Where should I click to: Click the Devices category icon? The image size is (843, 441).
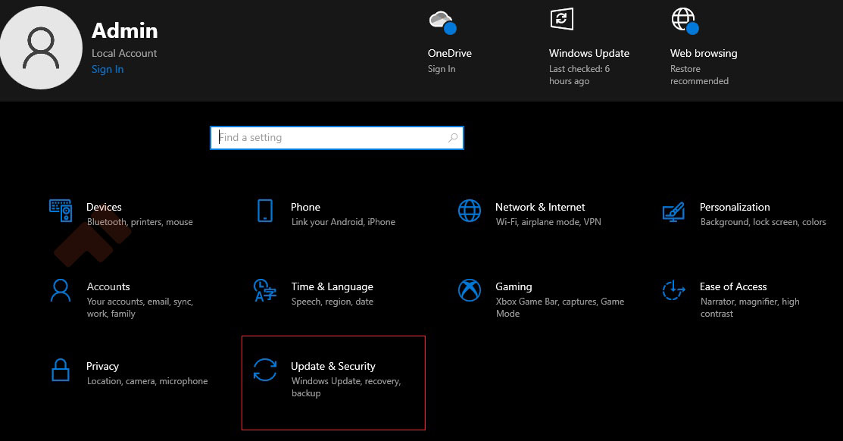[61, 211]
